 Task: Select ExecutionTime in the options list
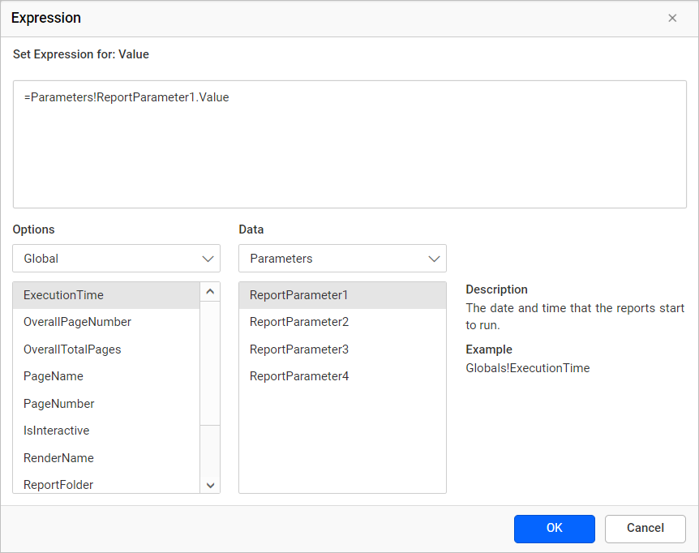point(106,295)
